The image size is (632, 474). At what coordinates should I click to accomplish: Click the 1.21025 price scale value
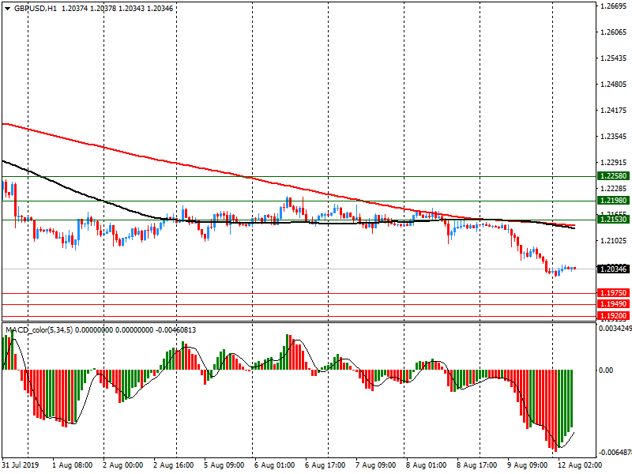click(x=614, y=241)
